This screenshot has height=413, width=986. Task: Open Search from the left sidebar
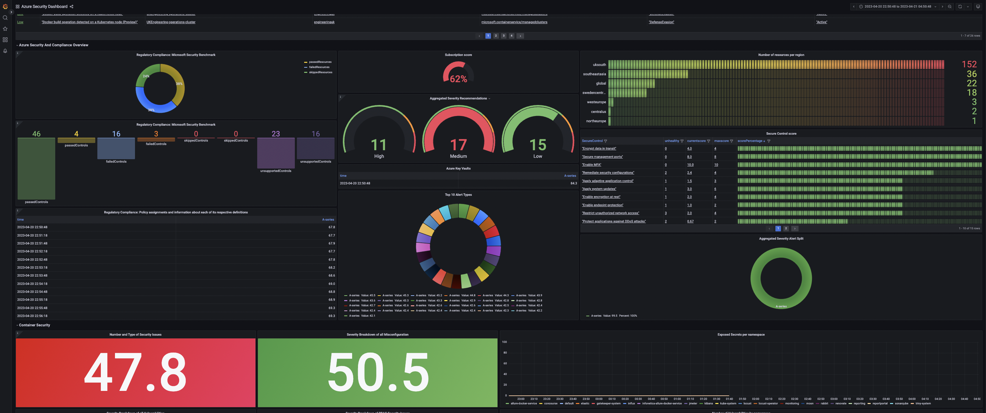[x=5, y=18]
